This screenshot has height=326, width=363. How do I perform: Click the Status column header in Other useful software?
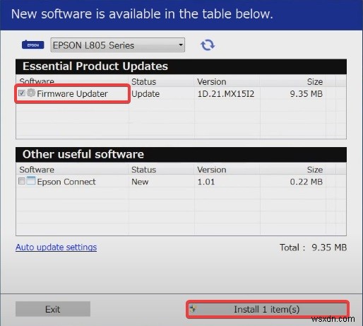[143, 170]
